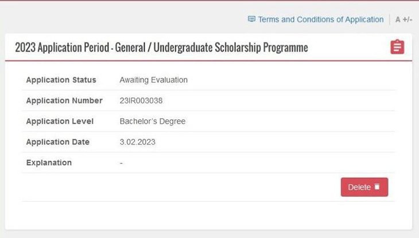The image size is (419, 238).
Task: Click the minus sign in font size control
Action: click(x=411, y=19)
